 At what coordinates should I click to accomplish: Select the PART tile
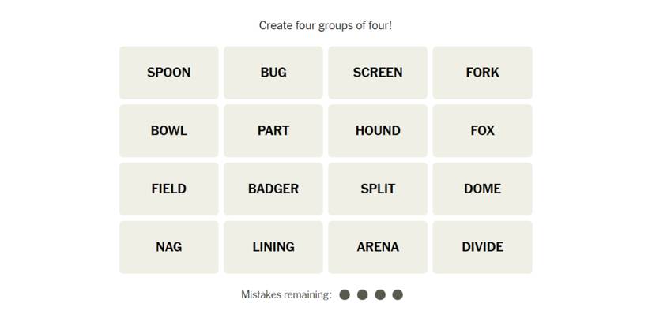click(273, 131)
